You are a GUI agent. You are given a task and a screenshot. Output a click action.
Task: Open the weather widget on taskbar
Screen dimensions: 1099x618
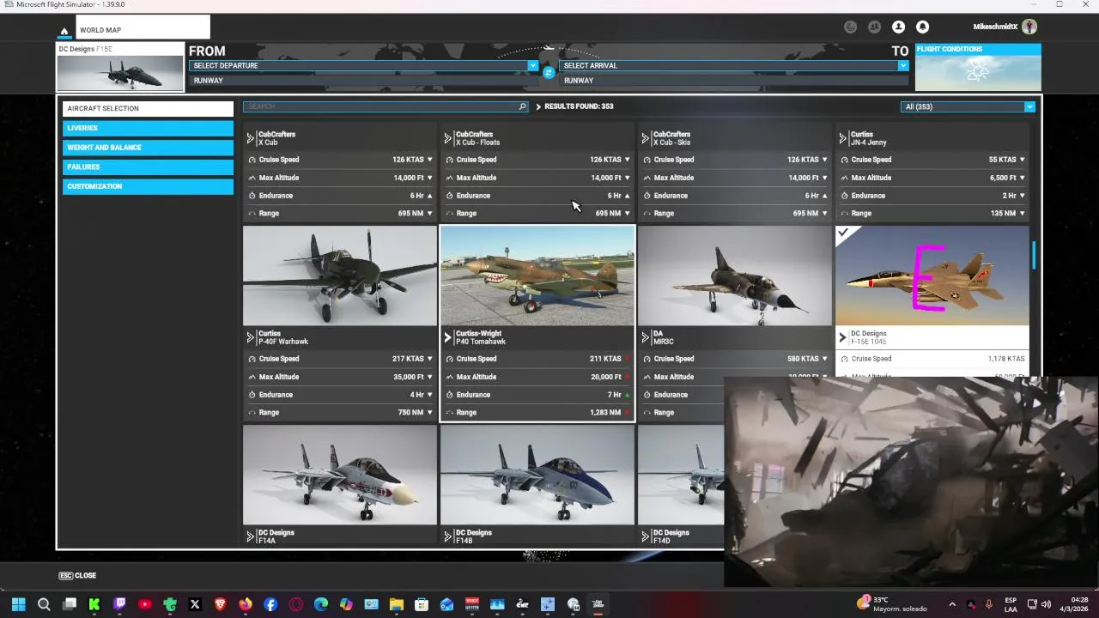(892, 604)
